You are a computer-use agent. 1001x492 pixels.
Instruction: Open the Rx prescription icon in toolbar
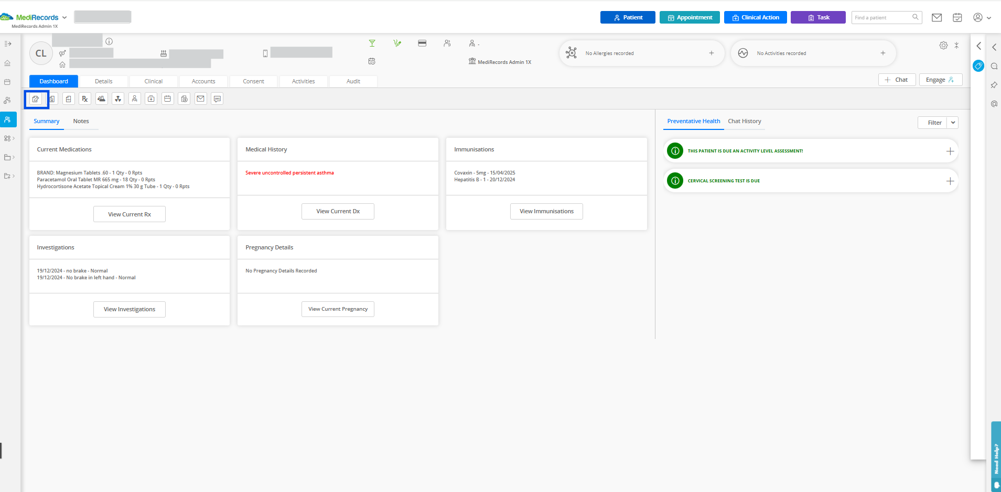[85, 99]
